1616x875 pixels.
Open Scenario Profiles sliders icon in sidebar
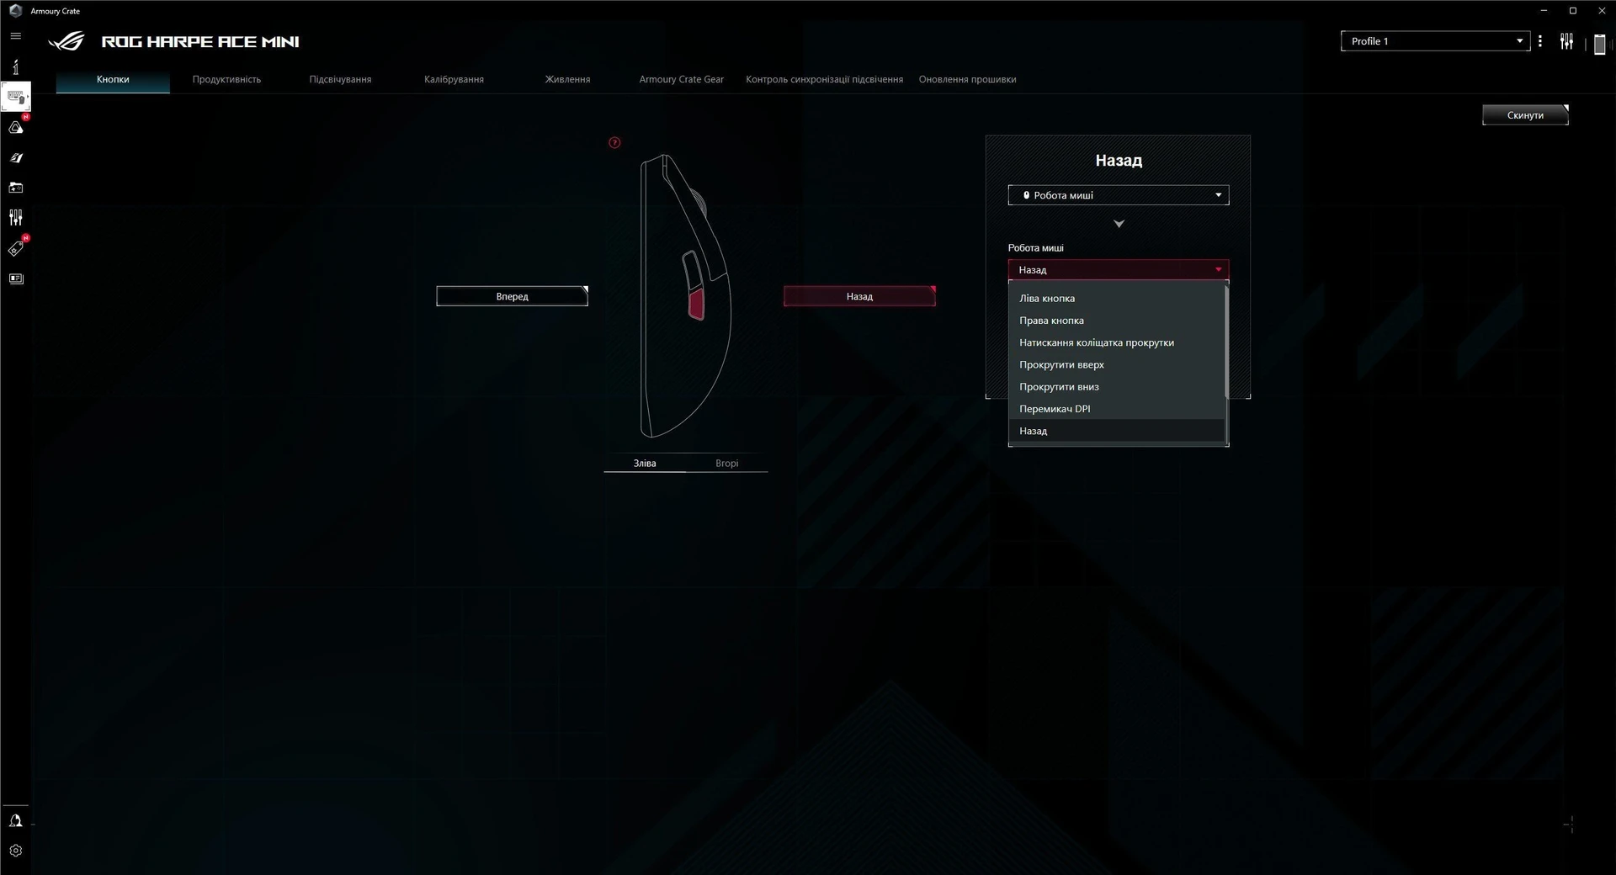point(16,218)
